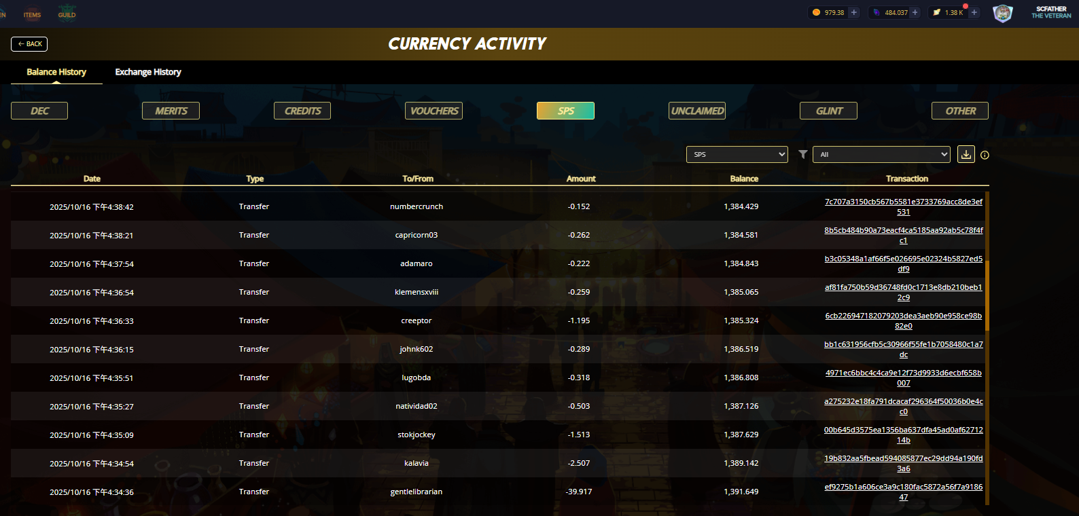The image size is (1079, 516).
Task: Switch to the Exchange History tab
Action: [148, 72]
